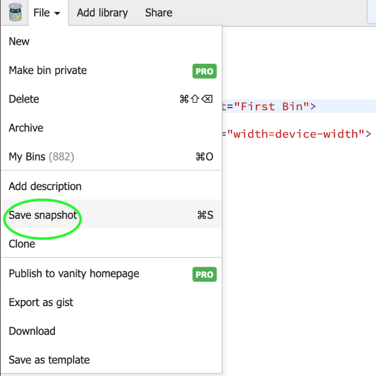Open My Bins (882) list
Viewport: 376px width, 376px height.
[x=111, y=156]
